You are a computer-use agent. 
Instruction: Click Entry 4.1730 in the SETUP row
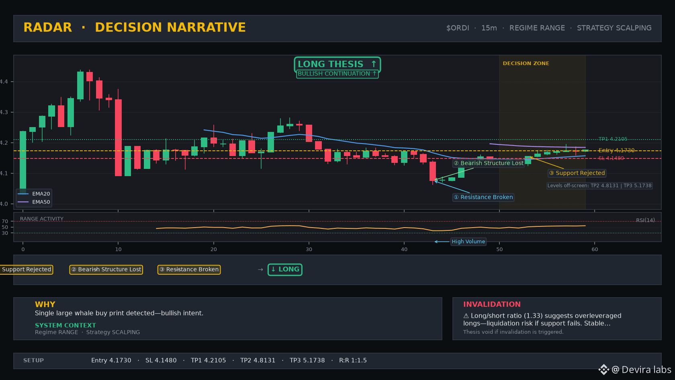click(x=111, y=361)
